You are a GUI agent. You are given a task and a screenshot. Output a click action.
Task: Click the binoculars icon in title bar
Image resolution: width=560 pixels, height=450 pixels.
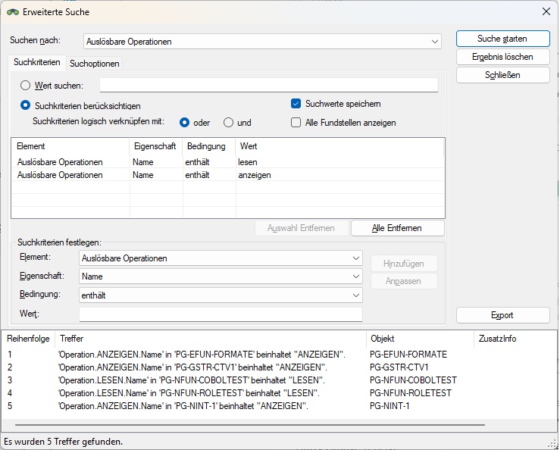(x=13, y=11)
